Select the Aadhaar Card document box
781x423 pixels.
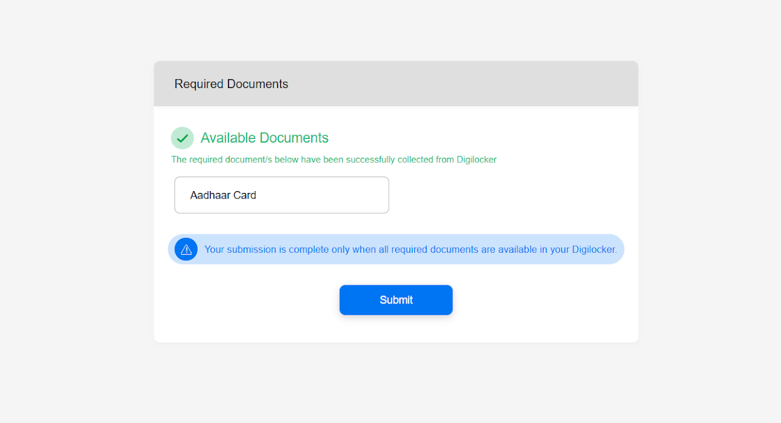[281, 195]
